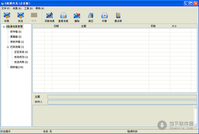Image resolution: width=199 pixels, height=134 pixels.
Task: Compose a new fax with 写新传真
Action: (49, 16)
